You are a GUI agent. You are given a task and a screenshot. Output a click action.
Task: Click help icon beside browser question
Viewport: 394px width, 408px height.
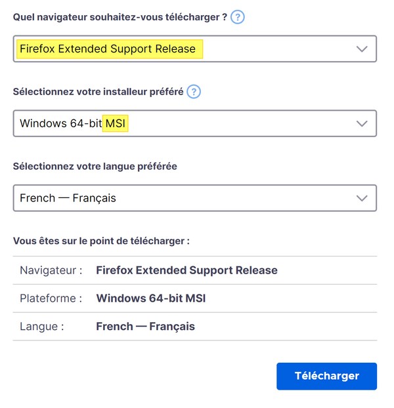pyautogui.click(x=238, y=17)
